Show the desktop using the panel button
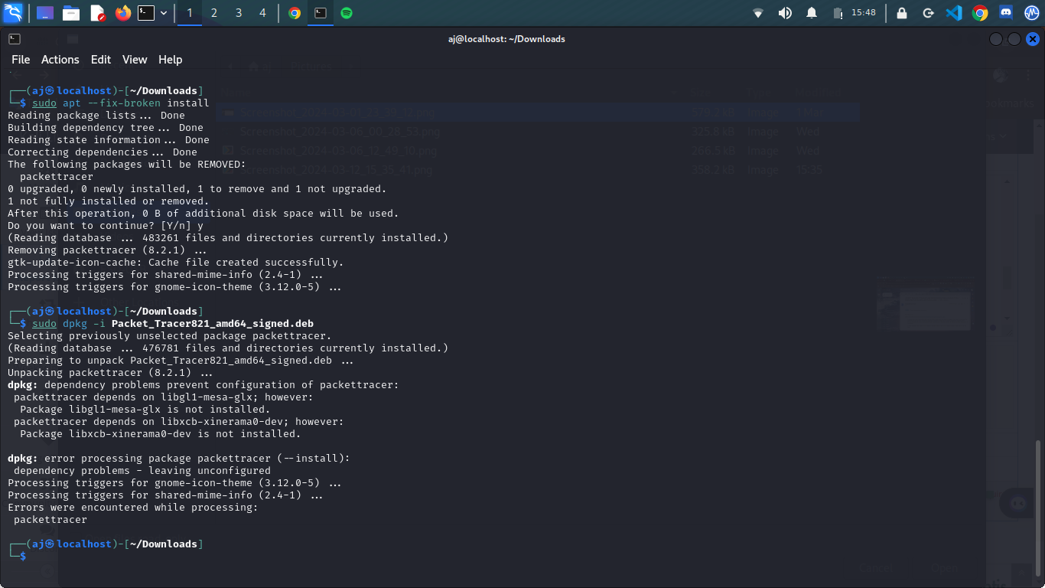This screenshot has width=1045, height=588. pos(45,13)
